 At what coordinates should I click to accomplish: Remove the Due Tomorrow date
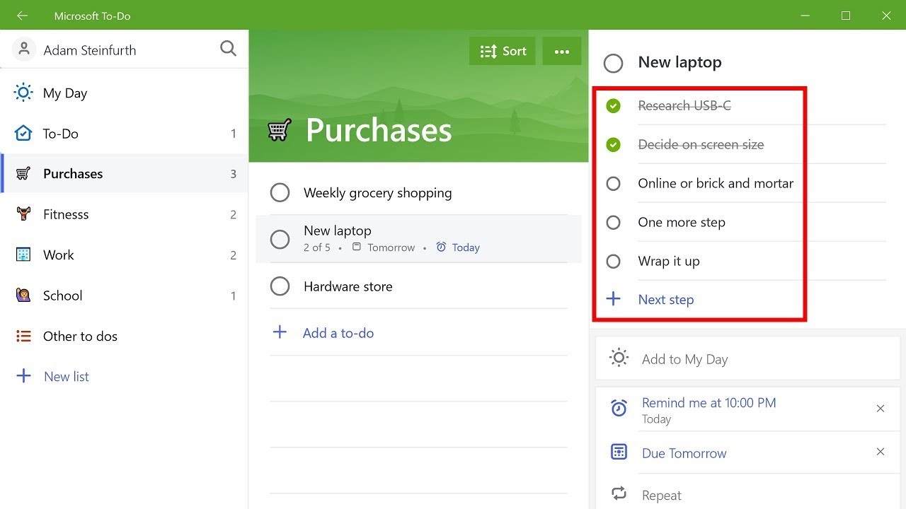coord(881,452)
